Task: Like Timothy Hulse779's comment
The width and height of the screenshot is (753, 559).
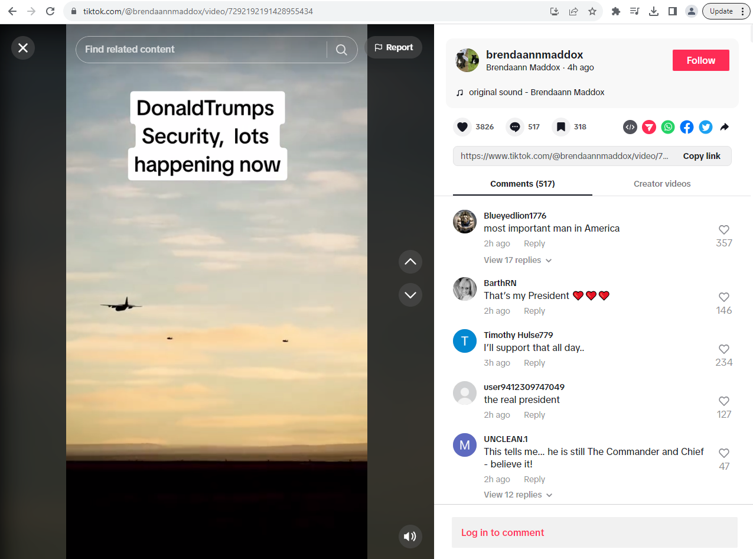Action: click(724, 349)
